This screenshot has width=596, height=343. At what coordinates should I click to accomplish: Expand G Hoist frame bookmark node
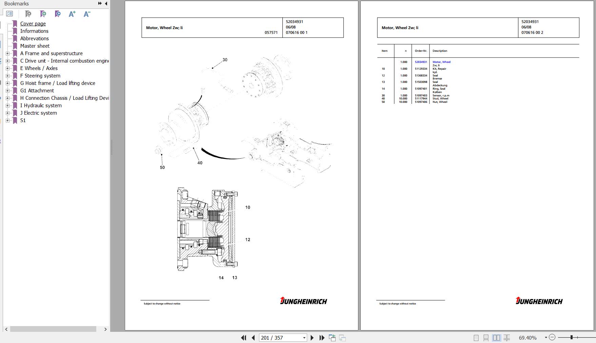click(8, 83)
